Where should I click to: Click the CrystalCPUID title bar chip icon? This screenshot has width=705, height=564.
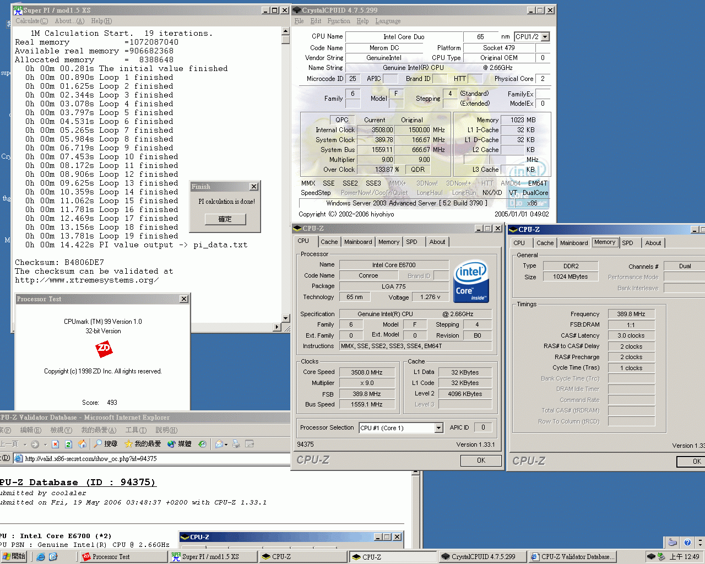click(x=297, y=10)
